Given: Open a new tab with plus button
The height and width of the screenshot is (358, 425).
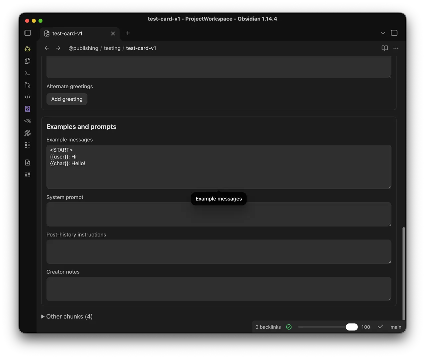Looking at the screenshot, I should coord(128,33).
